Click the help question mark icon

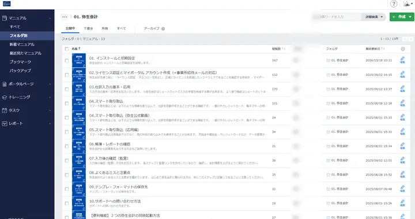tap(394, 3)
